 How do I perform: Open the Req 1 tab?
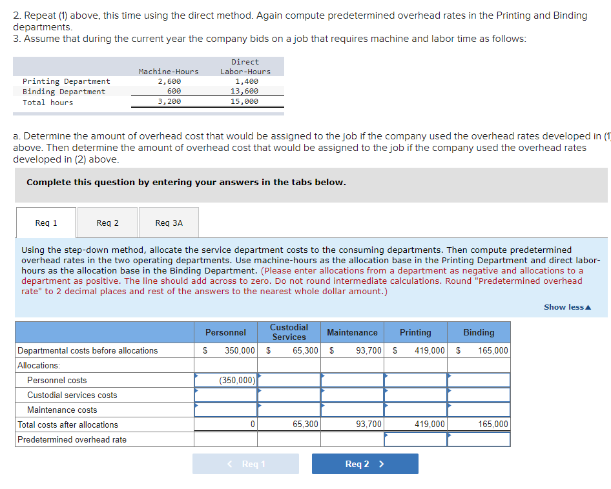click(x=46, y=223)
